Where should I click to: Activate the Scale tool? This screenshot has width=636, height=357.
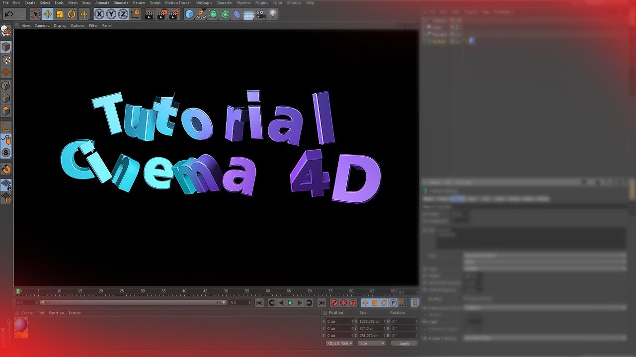tap(60, 14)
